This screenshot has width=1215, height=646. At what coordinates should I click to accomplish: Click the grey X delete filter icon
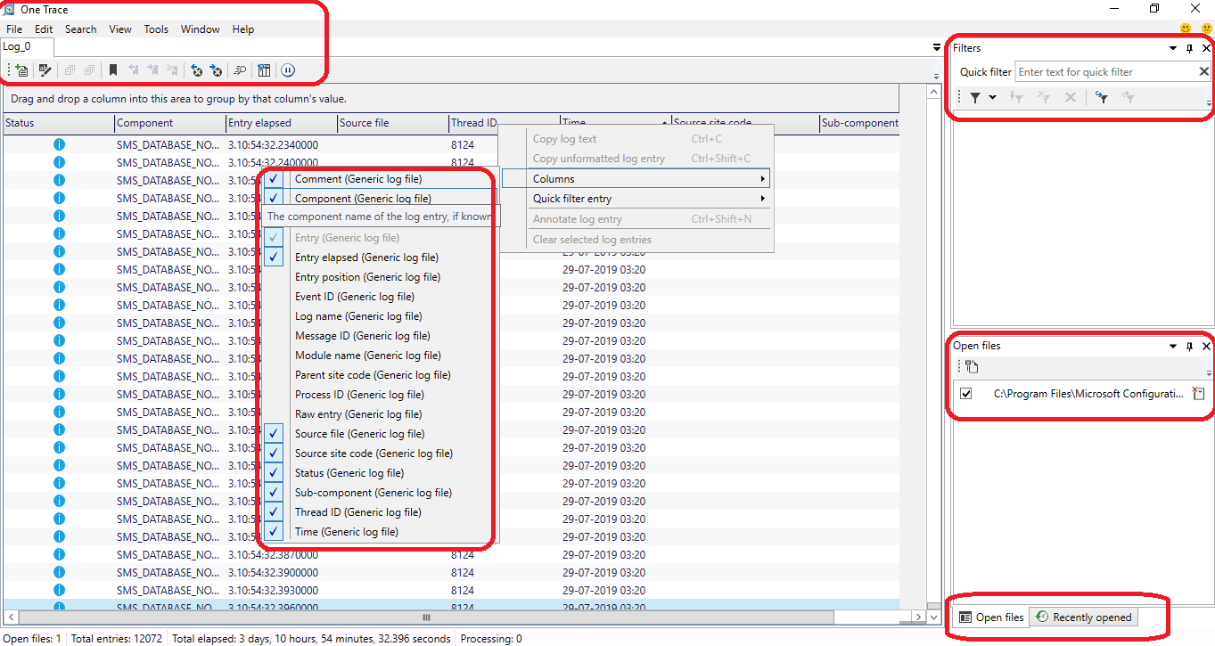(x=1071, y=97)
